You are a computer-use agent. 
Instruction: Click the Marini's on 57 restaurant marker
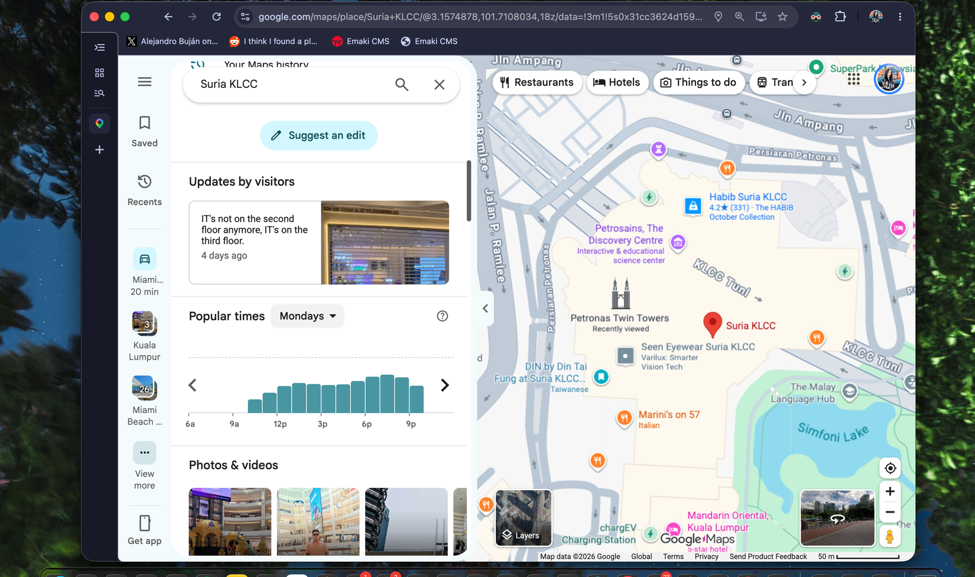pyautogui.click(x=625, y=418)
